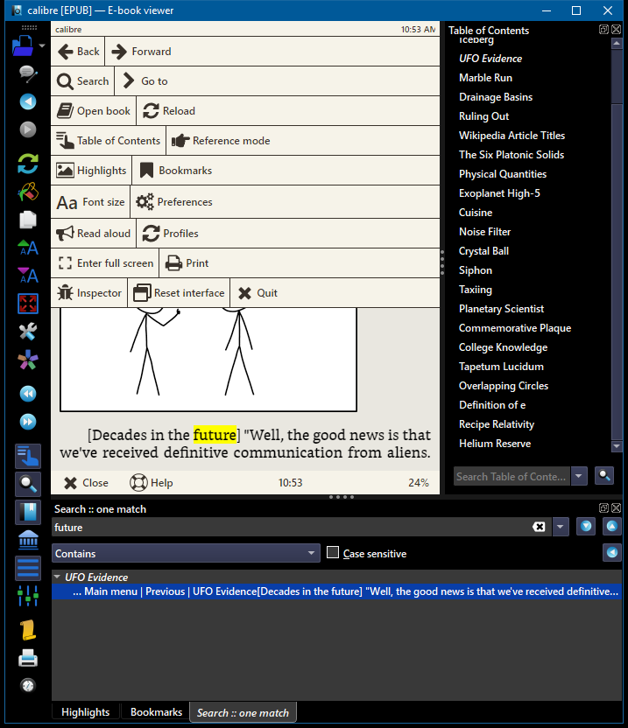The width and height of the screenshot is (628, 728).
Task: Open Highlights from the viewer menu
Action: (91, 171)
